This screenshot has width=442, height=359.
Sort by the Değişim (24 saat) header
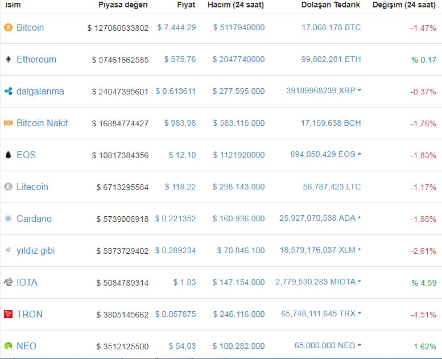click(404, 5)
